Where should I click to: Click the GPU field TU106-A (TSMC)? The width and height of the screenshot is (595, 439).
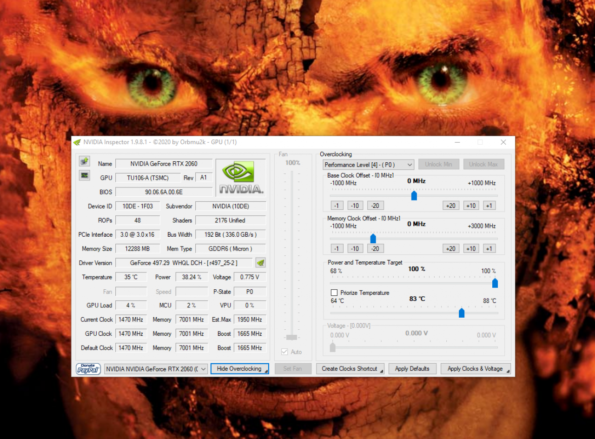[x=148, y=178]
